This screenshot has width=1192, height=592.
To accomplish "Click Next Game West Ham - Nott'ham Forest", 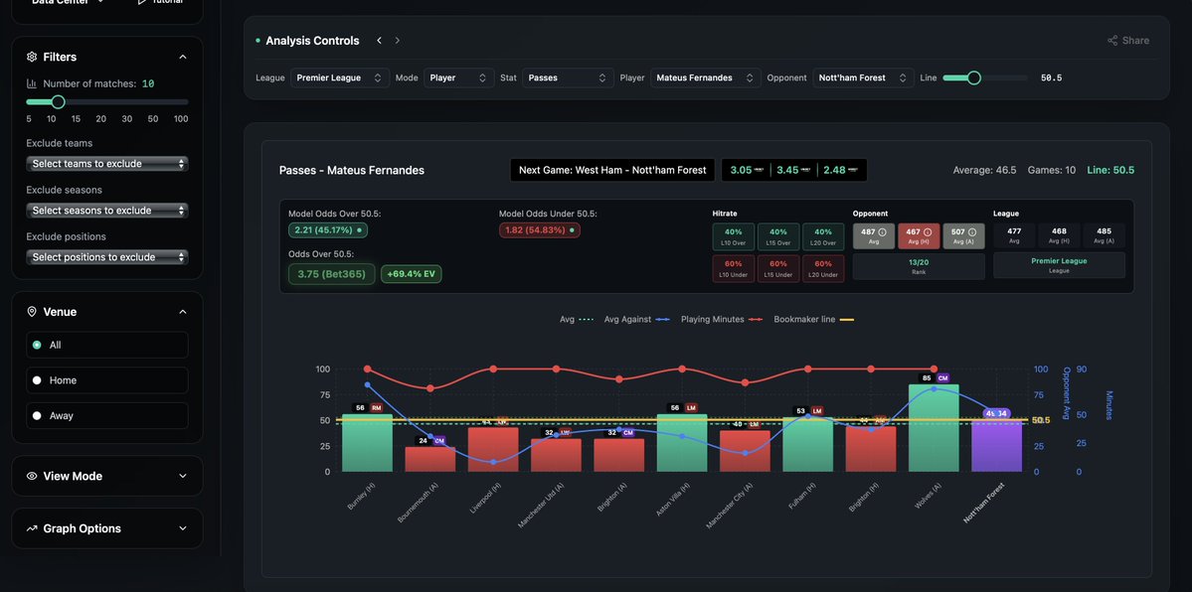I will click(612, 170).
